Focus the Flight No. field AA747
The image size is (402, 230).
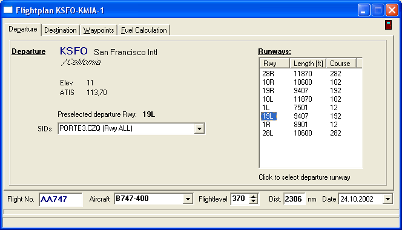click(x=61, y=199)
